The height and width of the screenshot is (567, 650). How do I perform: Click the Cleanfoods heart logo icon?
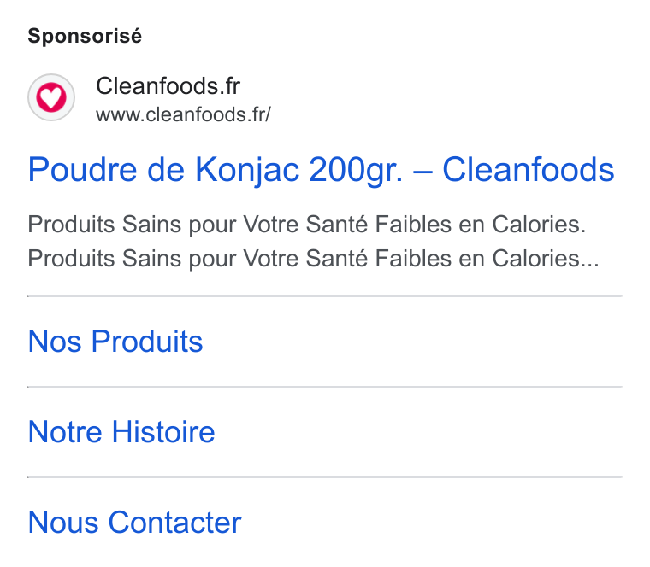[x=51, y=97]
